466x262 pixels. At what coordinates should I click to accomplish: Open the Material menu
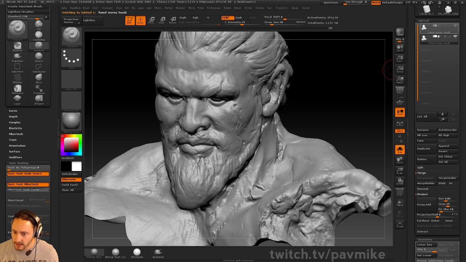point(180,8)
